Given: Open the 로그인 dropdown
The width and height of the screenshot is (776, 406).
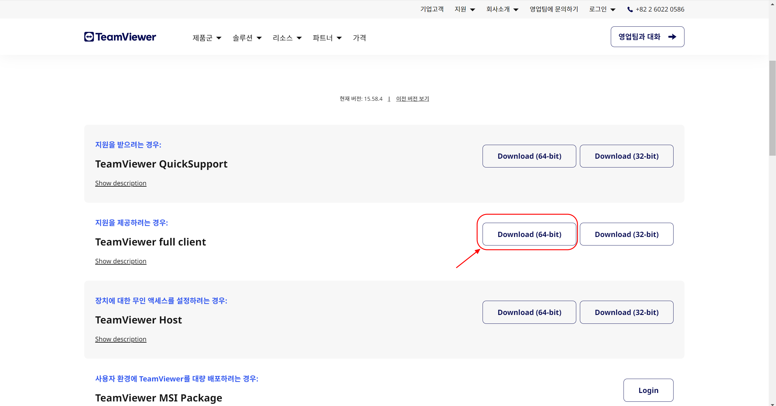Looking at the screenshot, I should pos(602,9).
